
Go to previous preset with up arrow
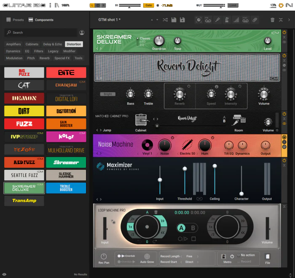coord(152,20)
